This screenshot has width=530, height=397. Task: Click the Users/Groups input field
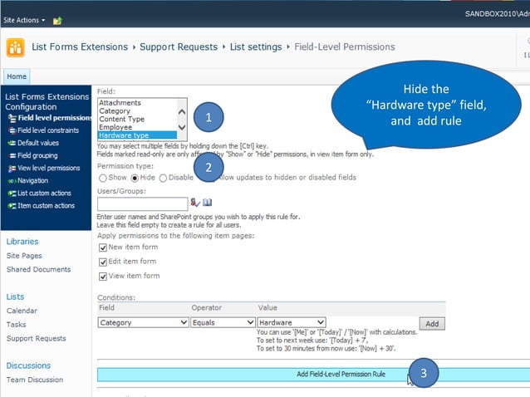tap(142, 203)
